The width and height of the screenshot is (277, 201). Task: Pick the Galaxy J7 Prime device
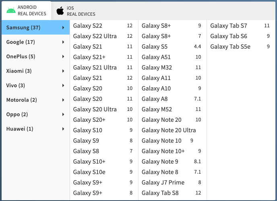pyautogui.click(x=172, y=183)
